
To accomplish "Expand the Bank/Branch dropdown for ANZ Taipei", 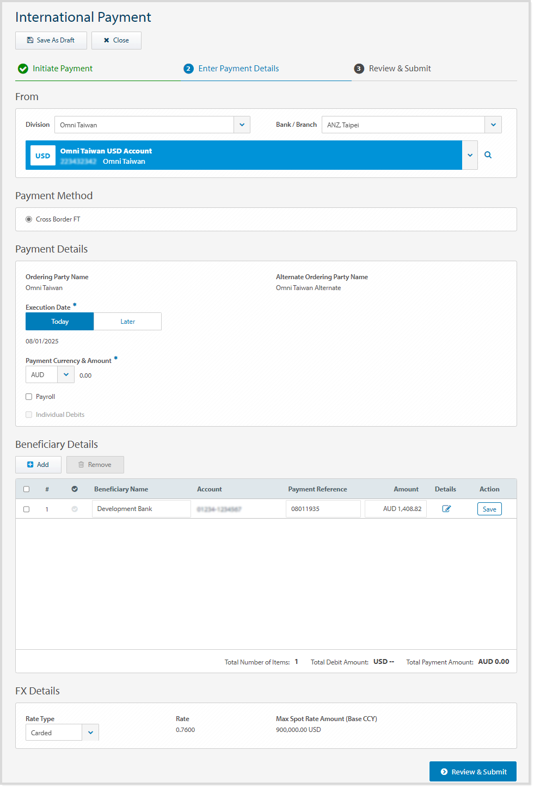I will pyautogui.click(x=493, y=124).
